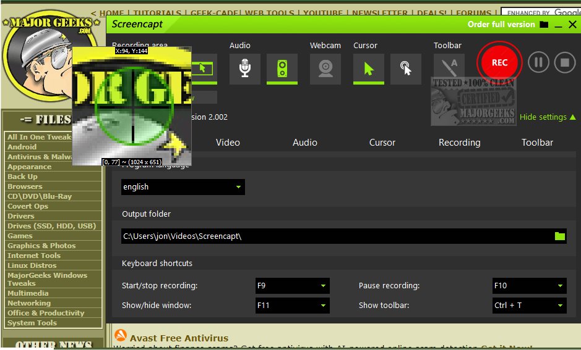Viewport: 581px width, 350px height.
Task: Collapse settings with Hide settings
Action: click(x=548, y=117)
